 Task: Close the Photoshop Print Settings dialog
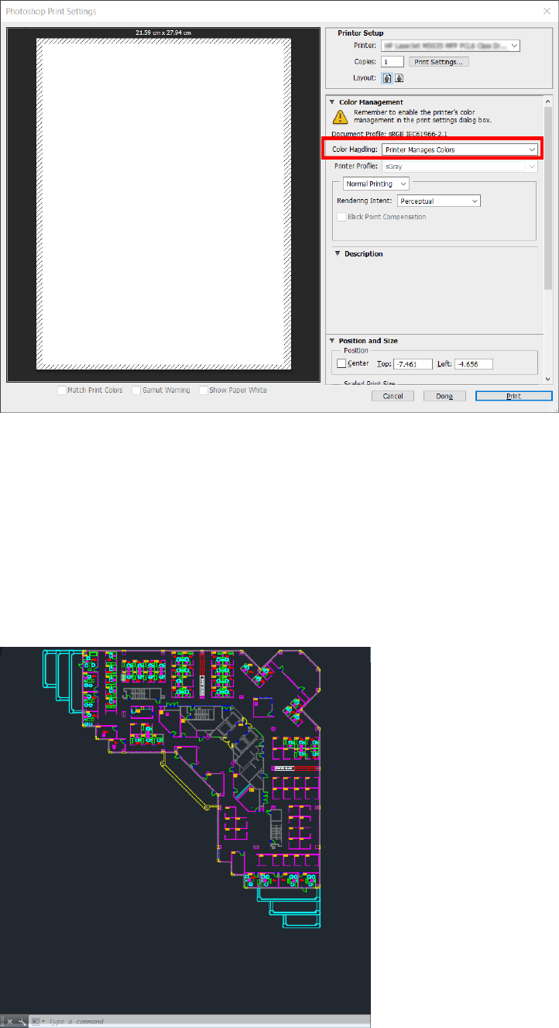click(547, 11)
